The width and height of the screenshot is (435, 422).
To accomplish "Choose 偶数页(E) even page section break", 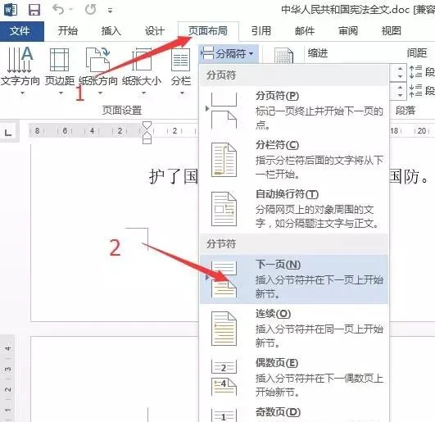I will 294,377.
